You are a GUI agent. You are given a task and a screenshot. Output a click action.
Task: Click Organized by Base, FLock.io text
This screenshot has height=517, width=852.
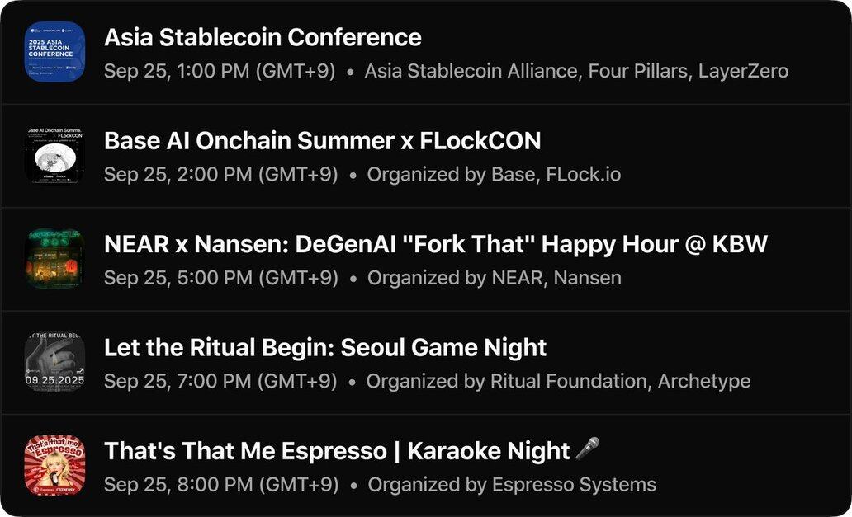tap(494, 175)
